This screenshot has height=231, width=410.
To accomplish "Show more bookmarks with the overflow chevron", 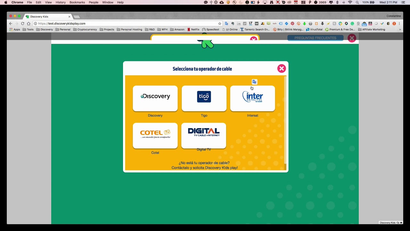I will (x=400, y=30).
